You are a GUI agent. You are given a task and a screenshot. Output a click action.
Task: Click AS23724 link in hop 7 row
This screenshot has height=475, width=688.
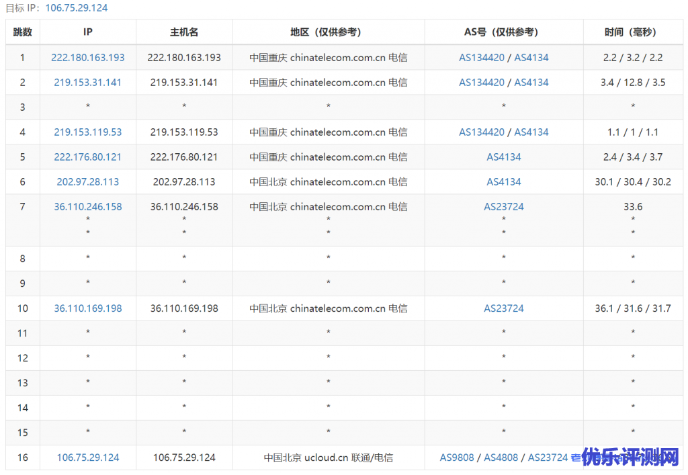pyautogui.click(x=504, y=207)
